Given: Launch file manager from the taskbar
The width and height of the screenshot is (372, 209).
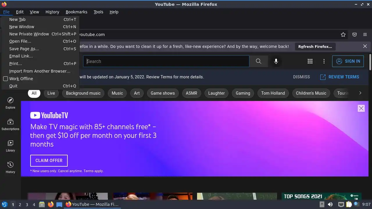Looking at the screenshot, I should click(42, 204).
